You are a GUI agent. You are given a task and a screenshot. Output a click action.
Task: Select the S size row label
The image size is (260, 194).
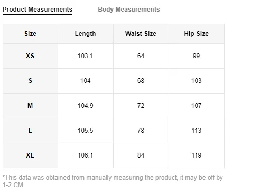(30, 81)
